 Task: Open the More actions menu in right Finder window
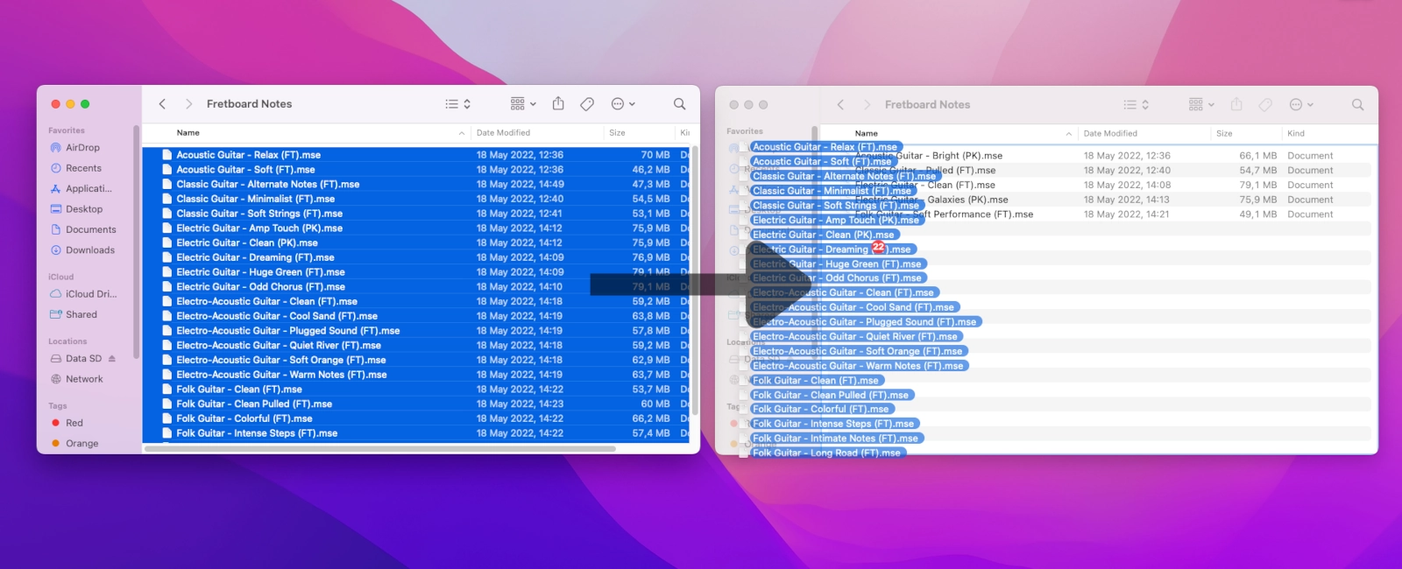pos(1301,105)
